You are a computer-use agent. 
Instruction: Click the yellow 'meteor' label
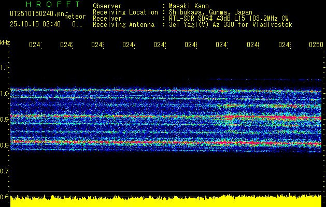click(75, 16)
